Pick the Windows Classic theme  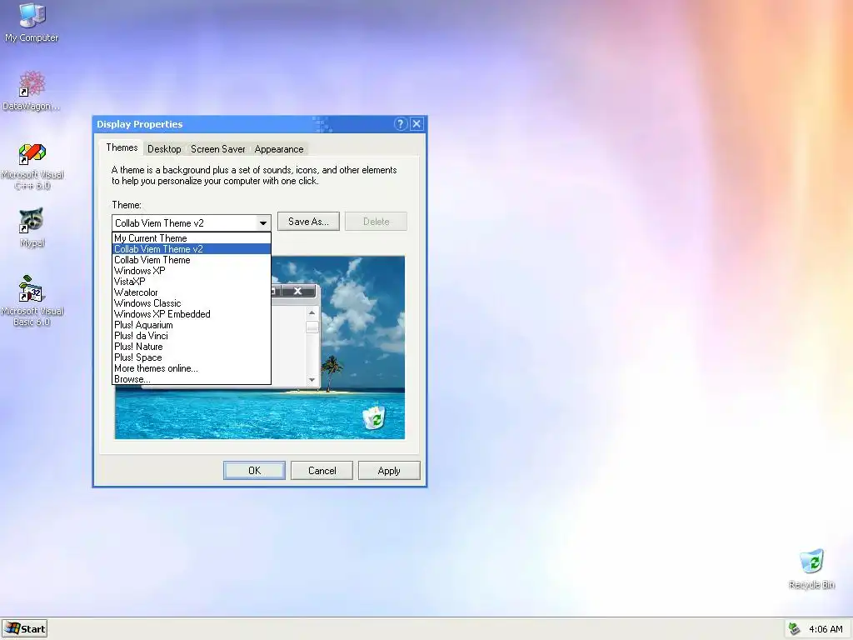coord(192,303)
